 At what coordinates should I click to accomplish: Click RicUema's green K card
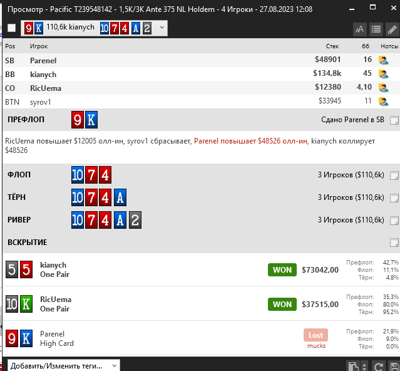tap(26, 304)
